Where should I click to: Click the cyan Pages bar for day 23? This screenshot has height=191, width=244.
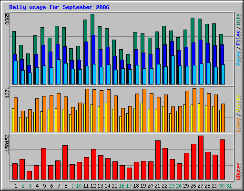click(x=173, y=70)
